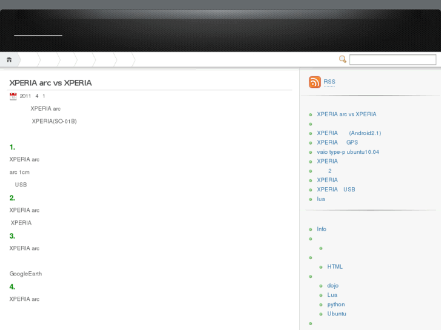This screenshot has height=330, width=441.
Task: Open the Lua subcategory link
Action: tap(332, 295)
